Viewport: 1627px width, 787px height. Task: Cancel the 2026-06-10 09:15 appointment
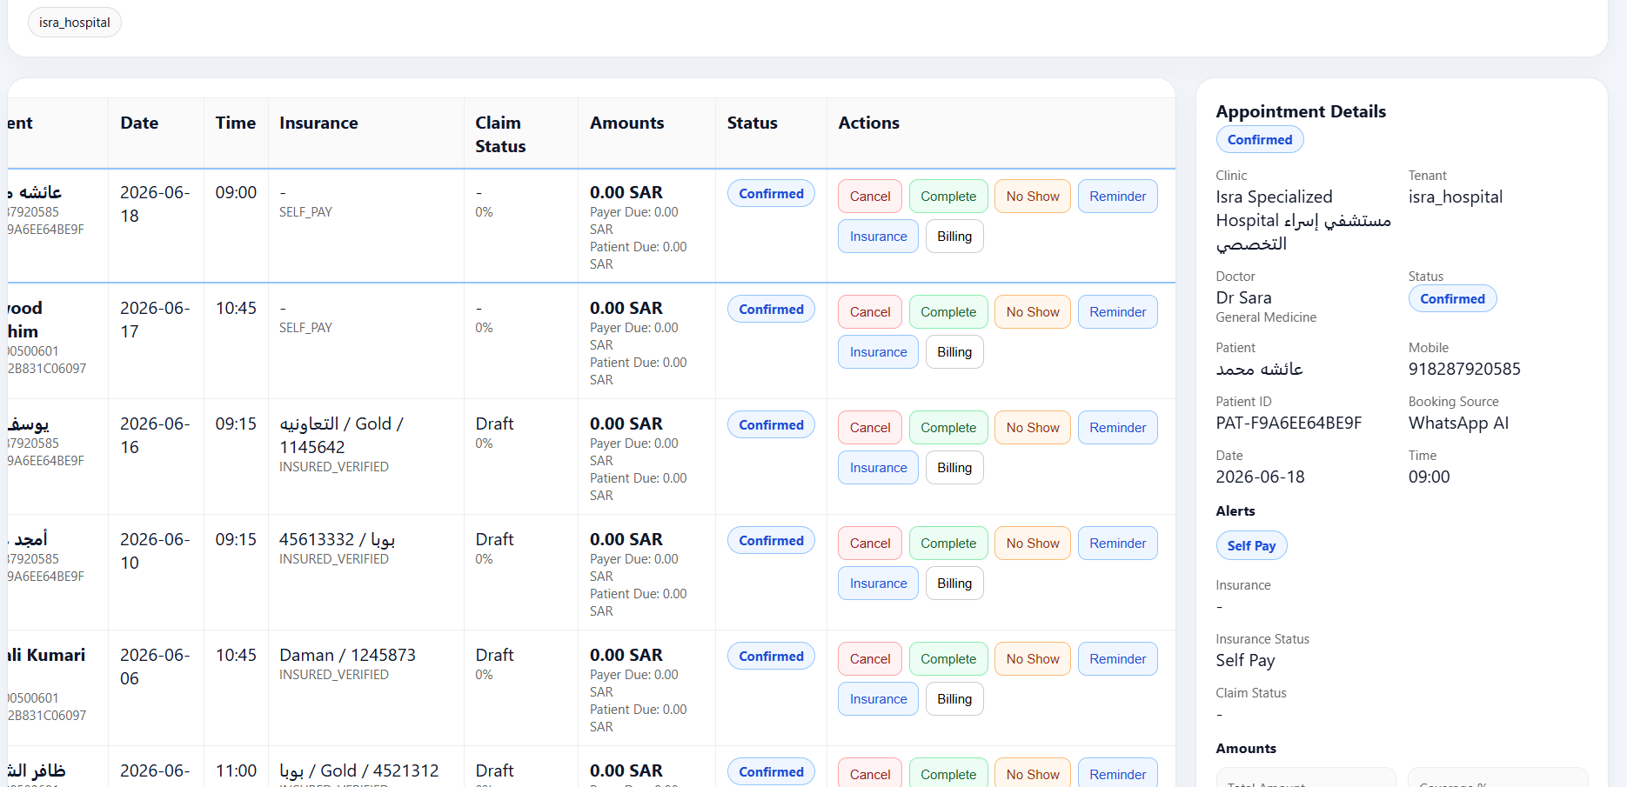tap(870, 544)
